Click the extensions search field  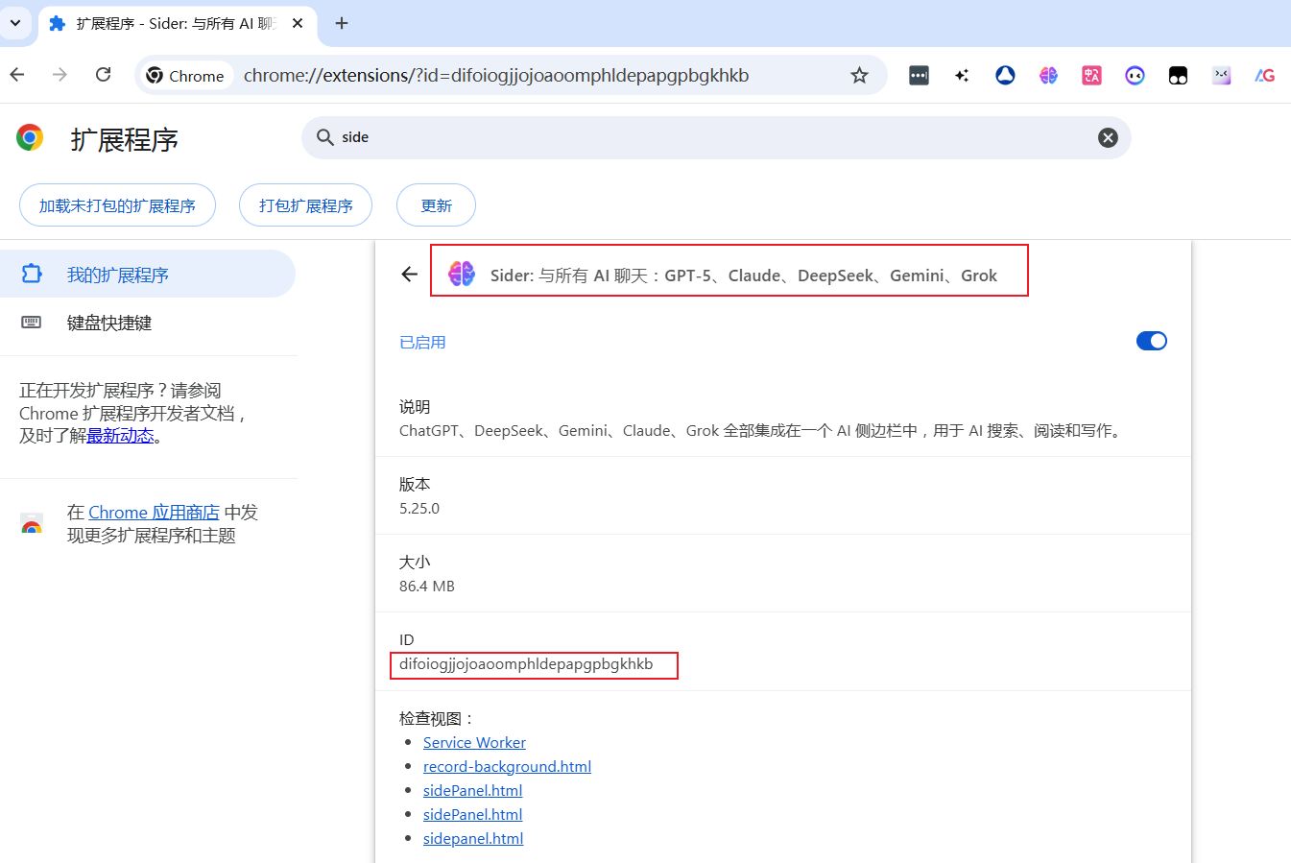710,137
